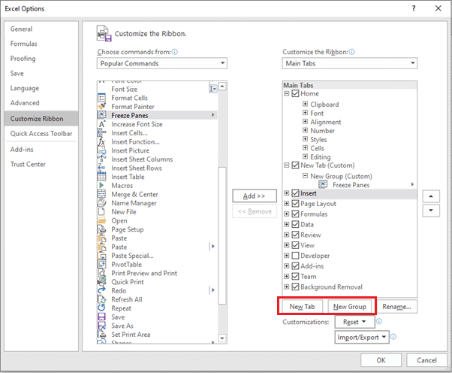The width and height of the screenshot is (452, 373).
Task: Click the Print Preview and Print icon
Action: point(101,273)
